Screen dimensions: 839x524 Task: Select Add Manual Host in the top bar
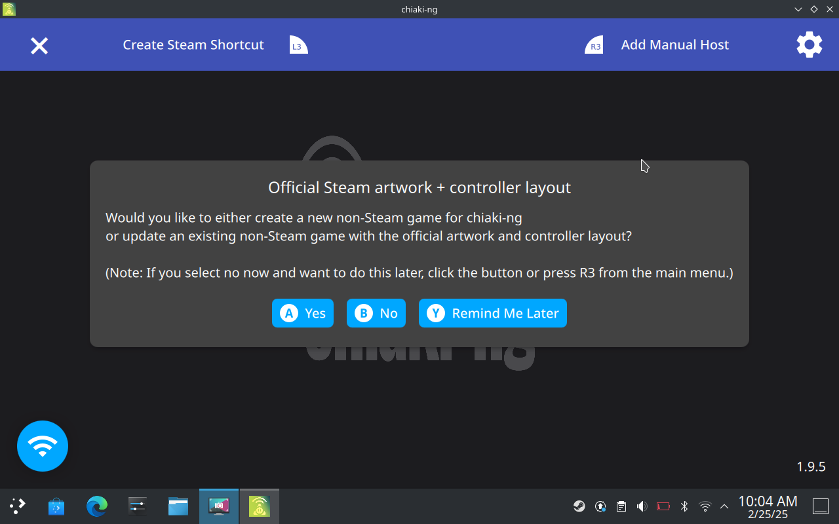point(675,45)
